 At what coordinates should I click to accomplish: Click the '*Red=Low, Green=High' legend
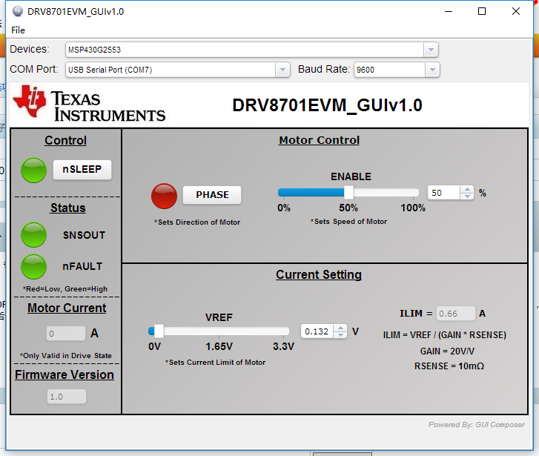[x=65, y=289]
